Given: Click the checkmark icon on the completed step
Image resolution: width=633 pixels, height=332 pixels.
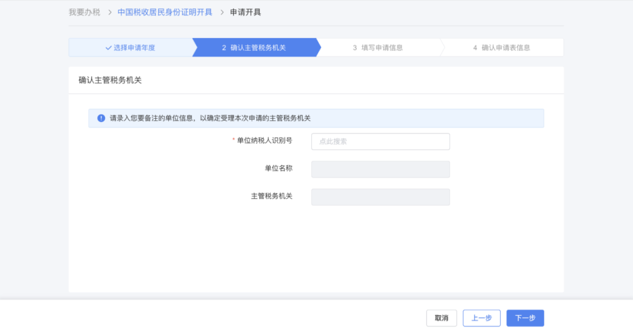Looking at the screenshot, I should [x=108, y=48].
